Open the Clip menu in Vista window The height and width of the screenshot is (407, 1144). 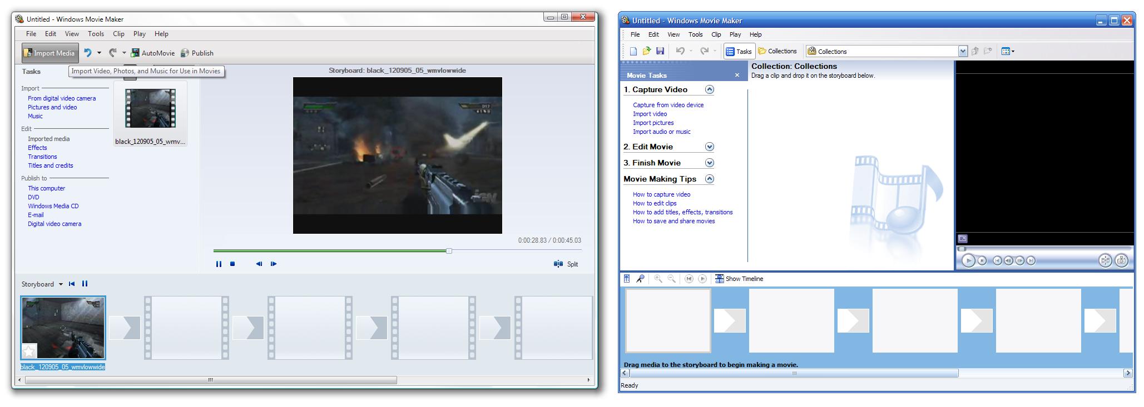[118, 34]
